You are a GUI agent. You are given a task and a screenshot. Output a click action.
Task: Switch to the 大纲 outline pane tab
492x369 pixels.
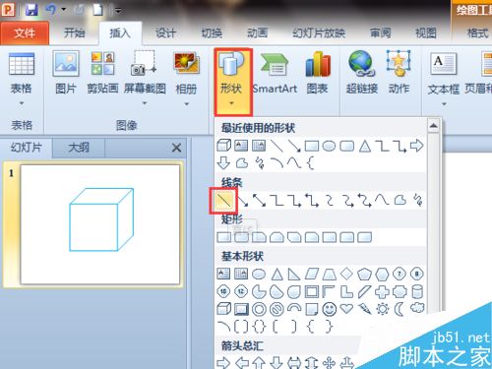79,148
